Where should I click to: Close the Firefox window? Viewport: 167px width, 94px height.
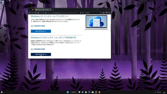pyautogui.click(x=109, y=10)
